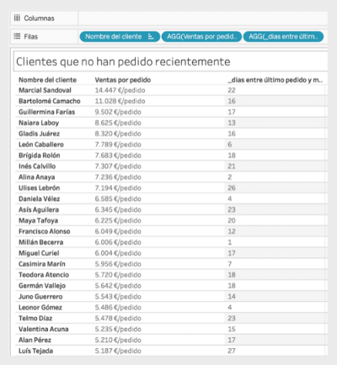Viewport: 337px width, 365px height.
Task: Select the 9.502 €/pedido value
Action: (118, 112)
